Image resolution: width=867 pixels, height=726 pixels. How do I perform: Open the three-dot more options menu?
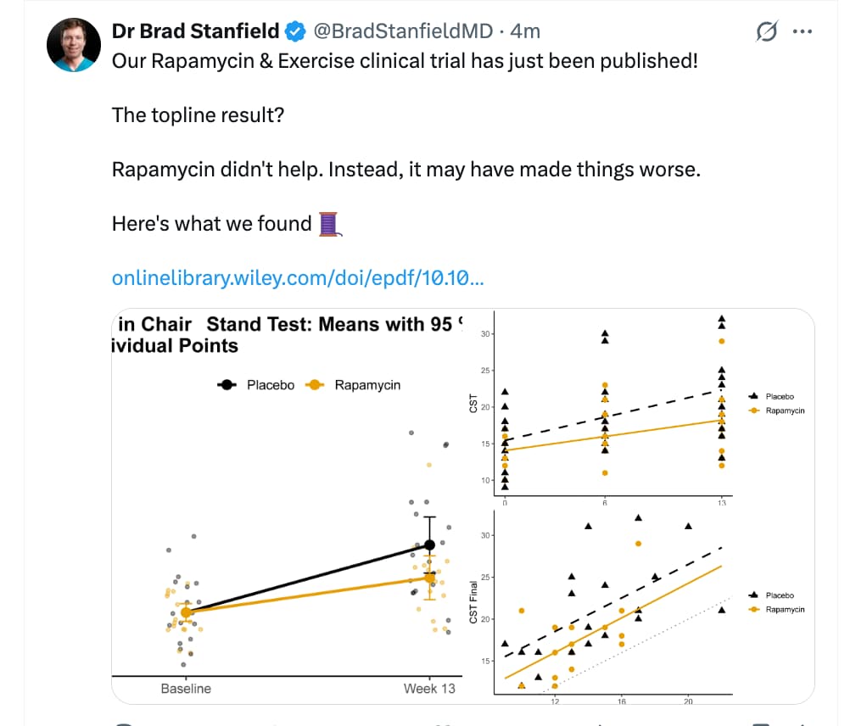click(x=802, y=32)
